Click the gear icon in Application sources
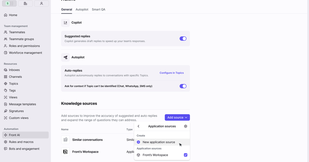Screen dimensions: 309x162 186,126
